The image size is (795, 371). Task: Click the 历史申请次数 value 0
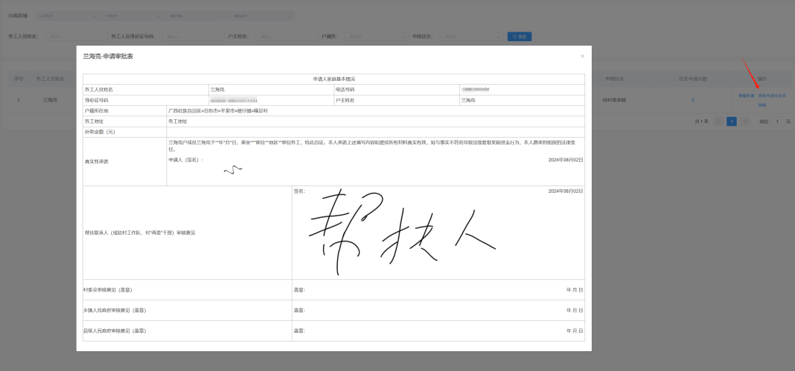point(693,99)
